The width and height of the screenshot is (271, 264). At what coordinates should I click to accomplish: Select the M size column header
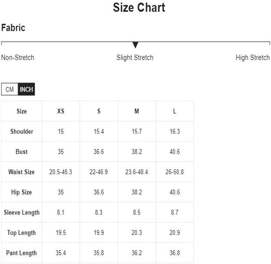coord(137,111)
